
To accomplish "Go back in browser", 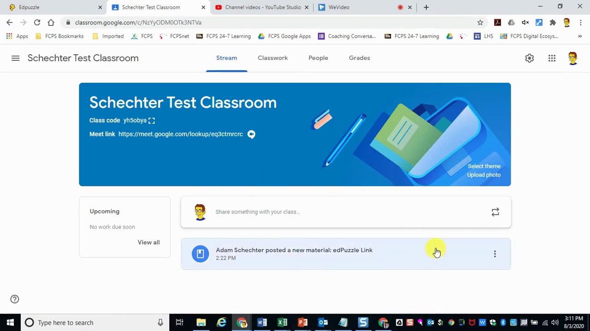I will (10, 22).
